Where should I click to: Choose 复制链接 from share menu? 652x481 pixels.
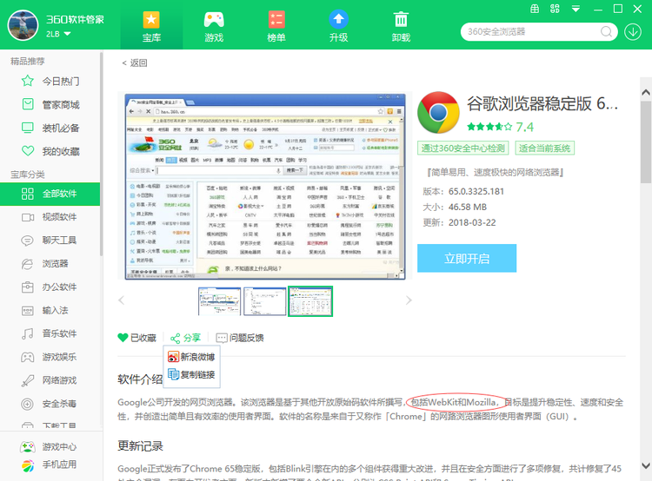[191, 375]
